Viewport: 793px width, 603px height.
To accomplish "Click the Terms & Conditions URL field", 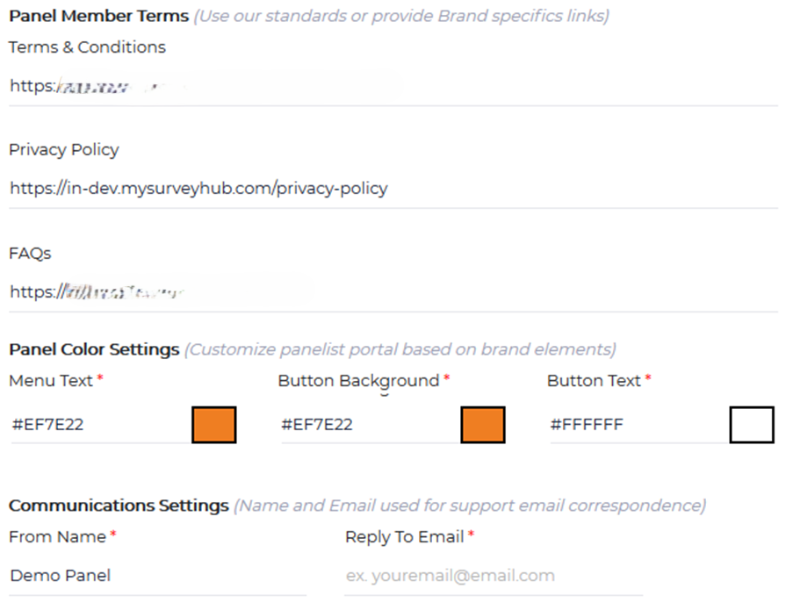I will tap(393, 86).
